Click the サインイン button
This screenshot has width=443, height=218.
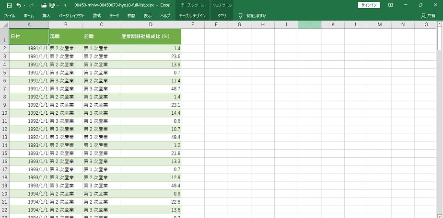[369, 5]
